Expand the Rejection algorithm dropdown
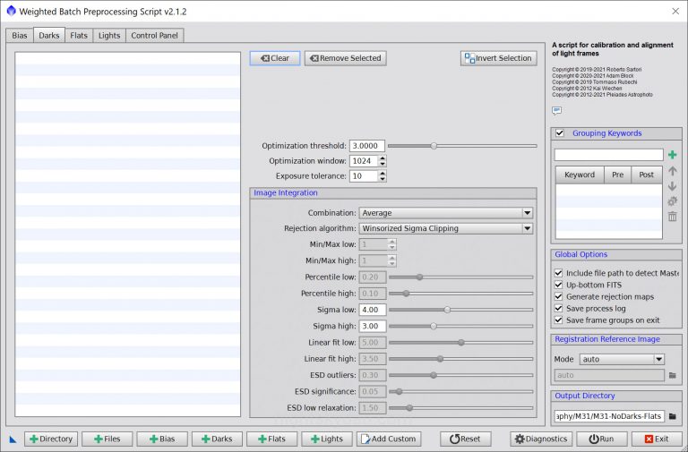The width and height of the screenshot is (688, 452). (445, 228)
